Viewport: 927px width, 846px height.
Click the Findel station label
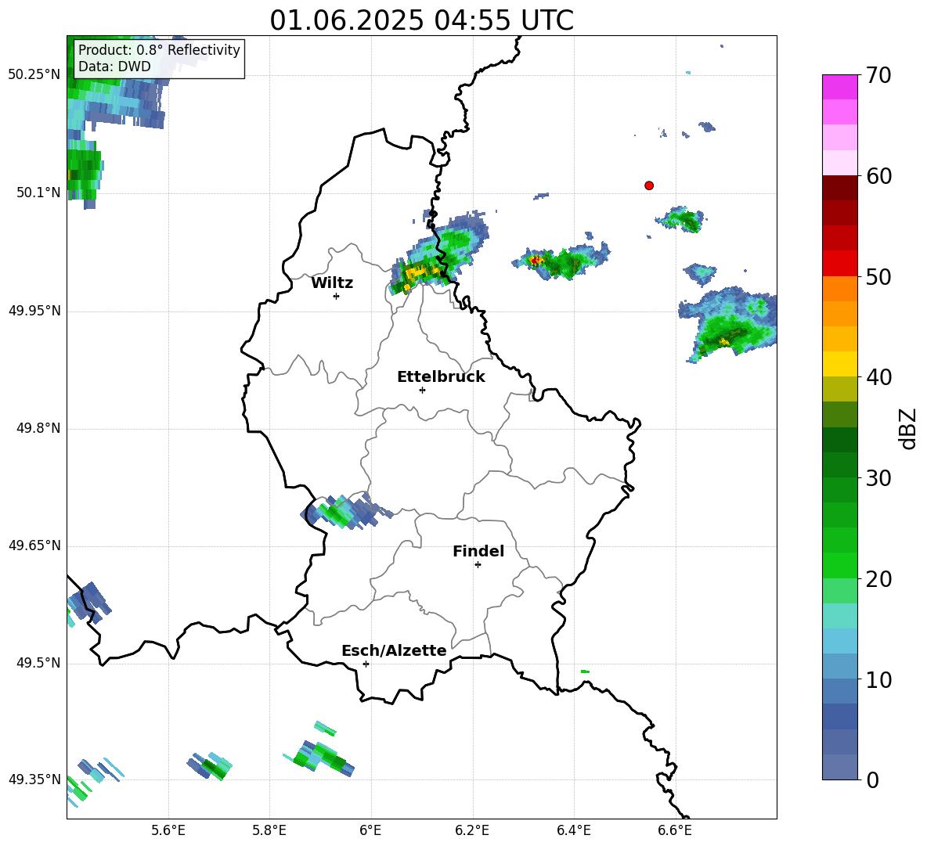coord(478,551)
